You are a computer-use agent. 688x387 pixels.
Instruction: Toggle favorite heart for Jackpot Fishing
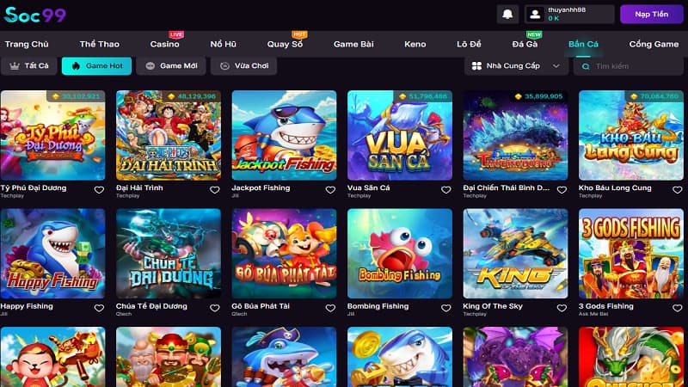pos(330,190)
